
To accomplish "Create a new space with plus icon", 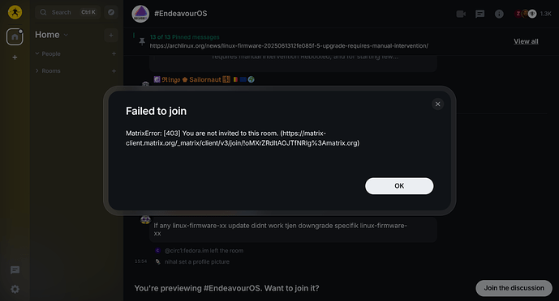I will [15, 57].
